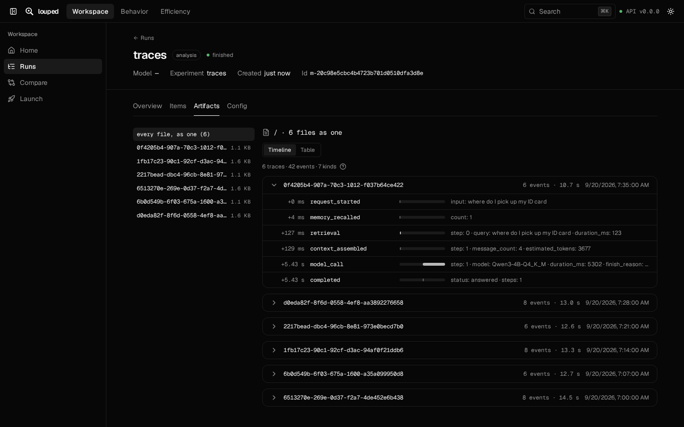This screenshot has width=684, height=427.
Task: Open file 2217bead-dbc4-96cb-8e81 in the list
Action: (x=194, y=175)
